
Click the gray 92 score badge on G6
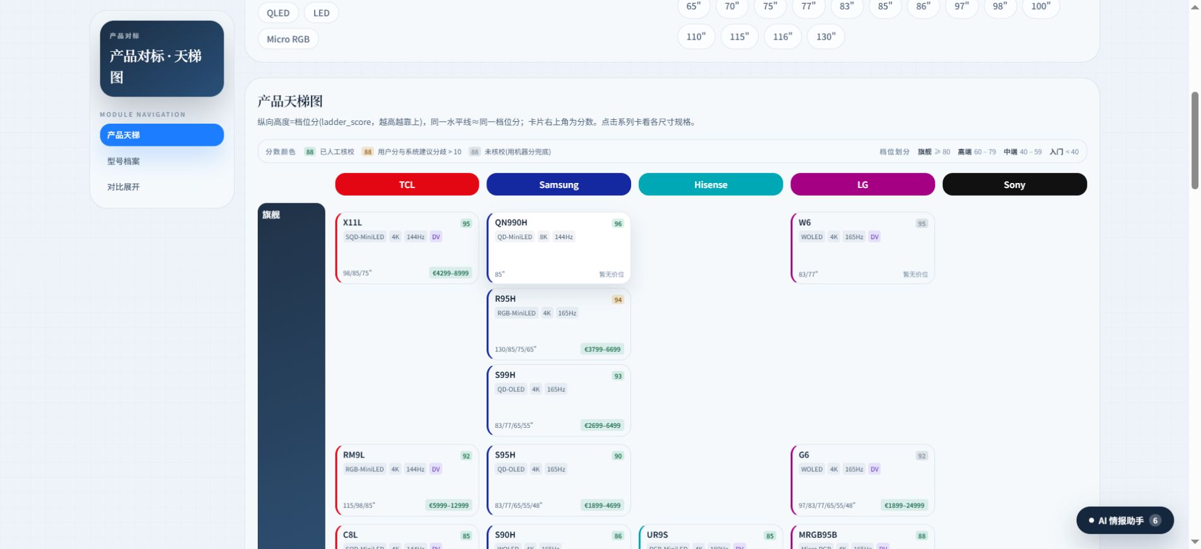pyautogui.click(x=922, y=456)
